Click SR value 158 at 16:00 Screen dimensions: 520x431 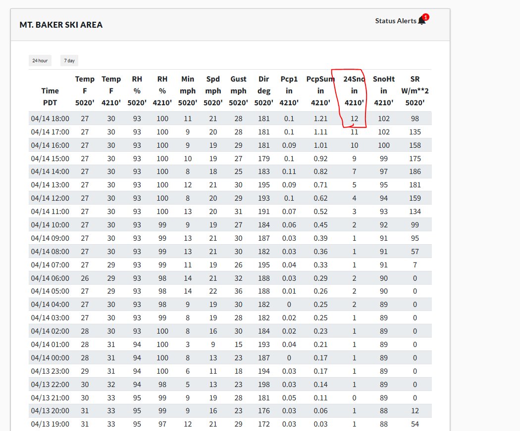tap(415, 145)
